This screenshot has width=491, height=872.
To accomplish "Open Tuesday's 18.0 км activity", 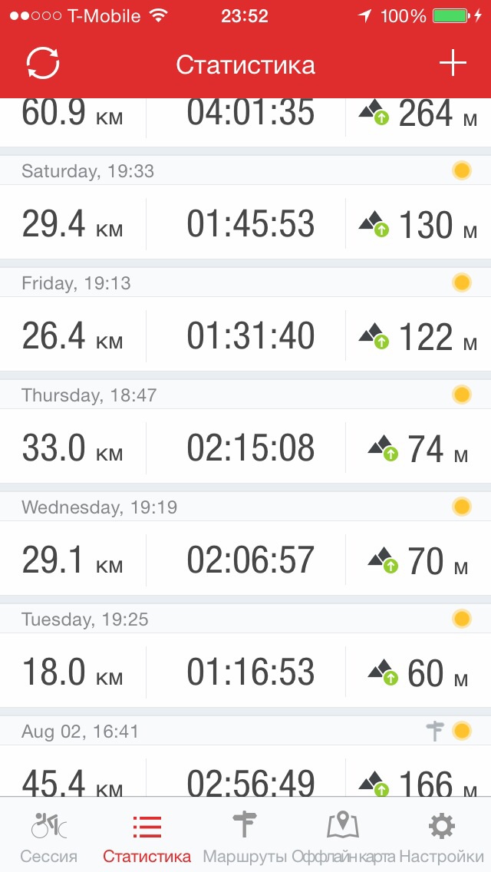I will (x=72, y=672).
